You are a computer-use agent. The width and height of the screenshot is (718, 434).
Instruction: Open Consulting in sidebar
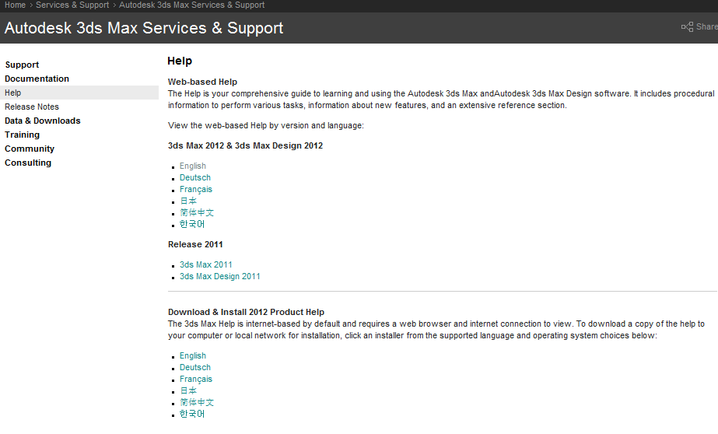click(x=28, y=163)
